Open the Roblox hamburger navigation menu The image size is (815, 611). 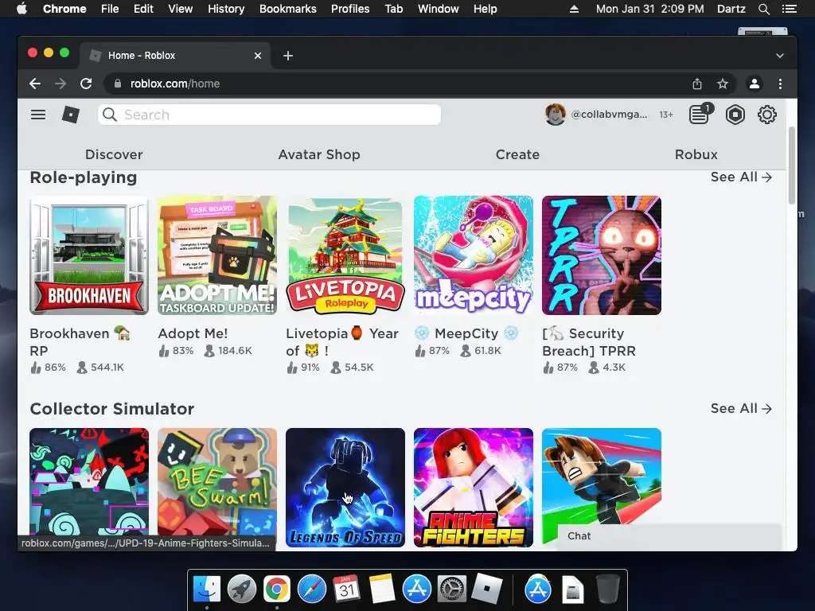click(38, 115)
